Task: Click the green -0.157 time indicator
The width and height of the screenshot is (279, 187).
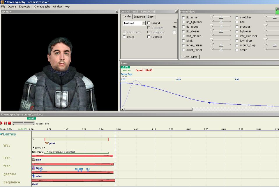Action: pos(125,67)
